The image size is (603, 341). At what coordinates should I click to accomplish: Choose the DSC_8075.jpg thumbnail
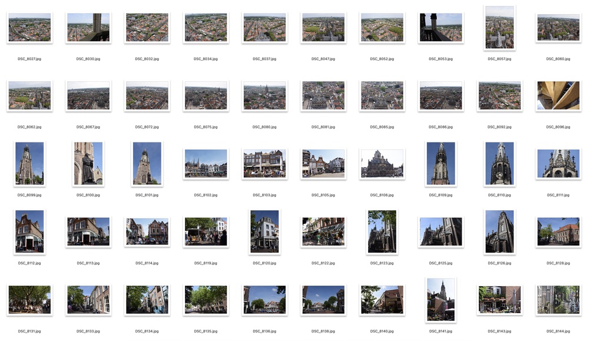coord(206,95)
